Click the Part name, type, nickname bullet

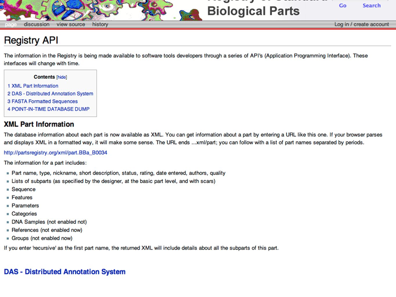point(118,173)
